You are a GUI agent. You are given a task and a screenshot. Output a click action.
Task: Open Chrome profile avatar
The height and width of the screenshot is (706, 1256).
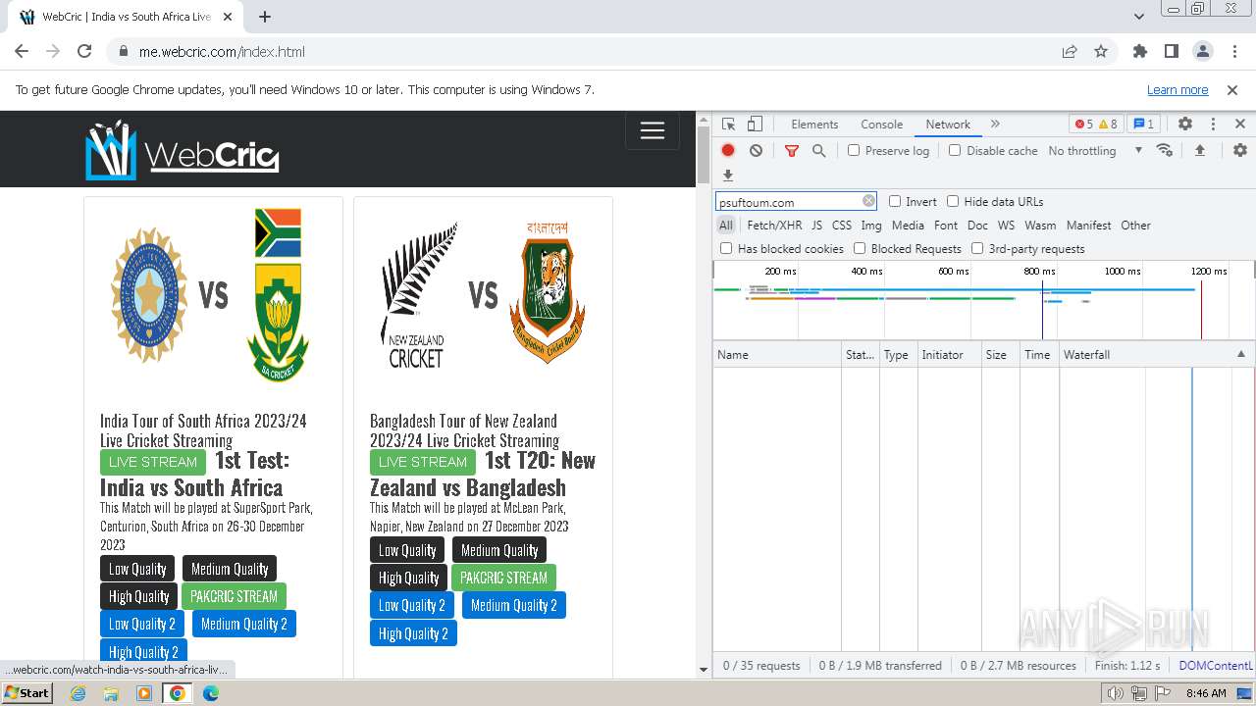pos(1202,51)
